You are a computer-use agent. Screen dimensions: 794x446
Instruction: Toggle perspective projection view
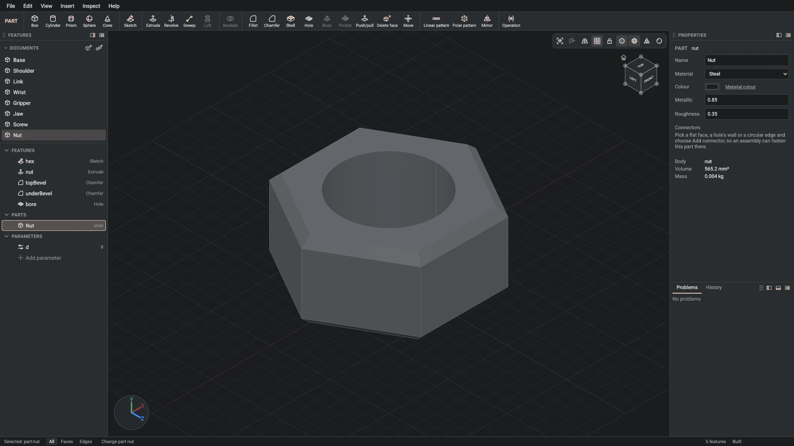click(585, 41)
